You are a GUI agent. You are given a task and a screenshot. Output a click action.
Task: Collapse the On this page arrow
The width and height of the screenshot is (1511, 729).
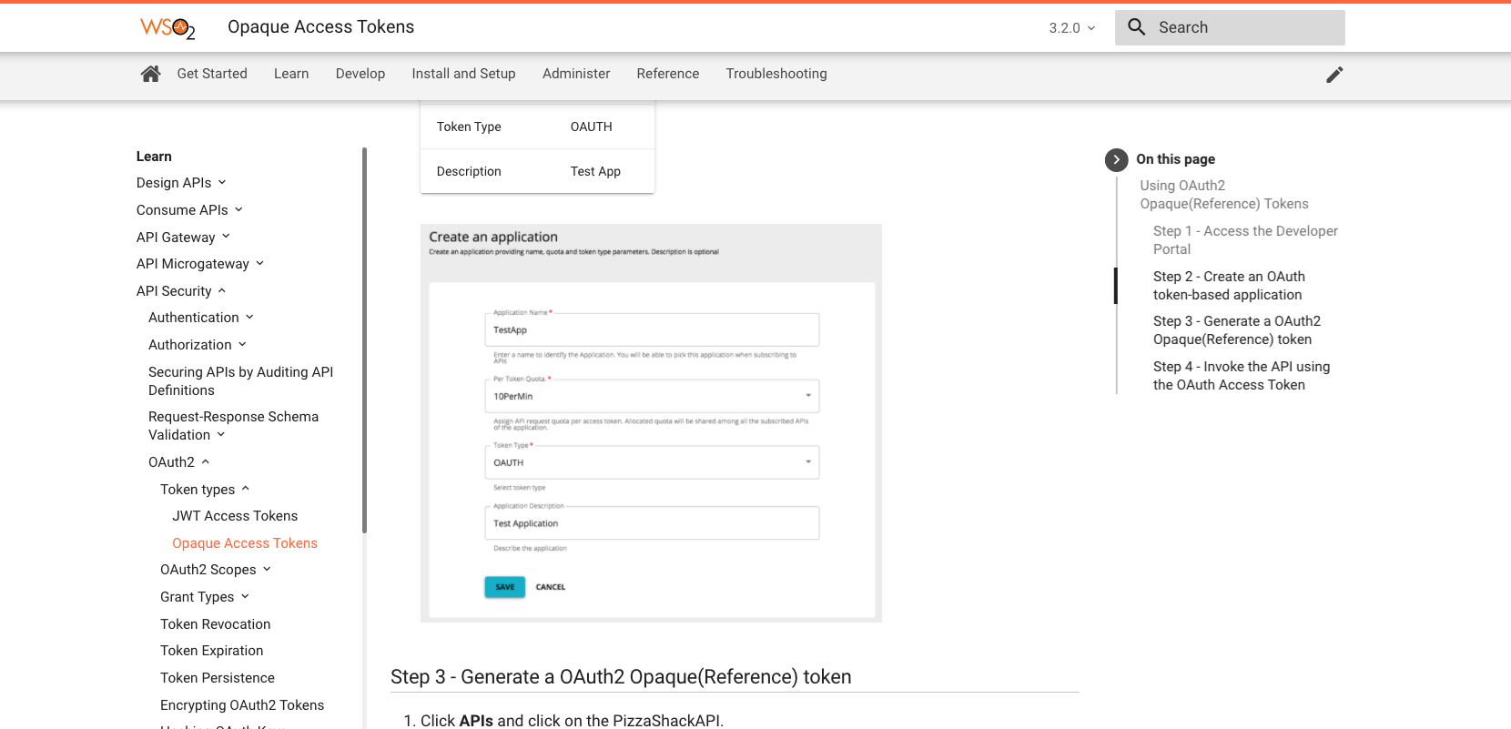(x=1117, y=159)
